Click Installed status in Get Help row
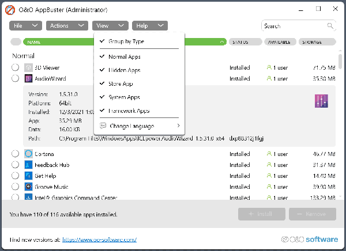The image size is (346, 251). pyautogui.click(x=240, y=176)
